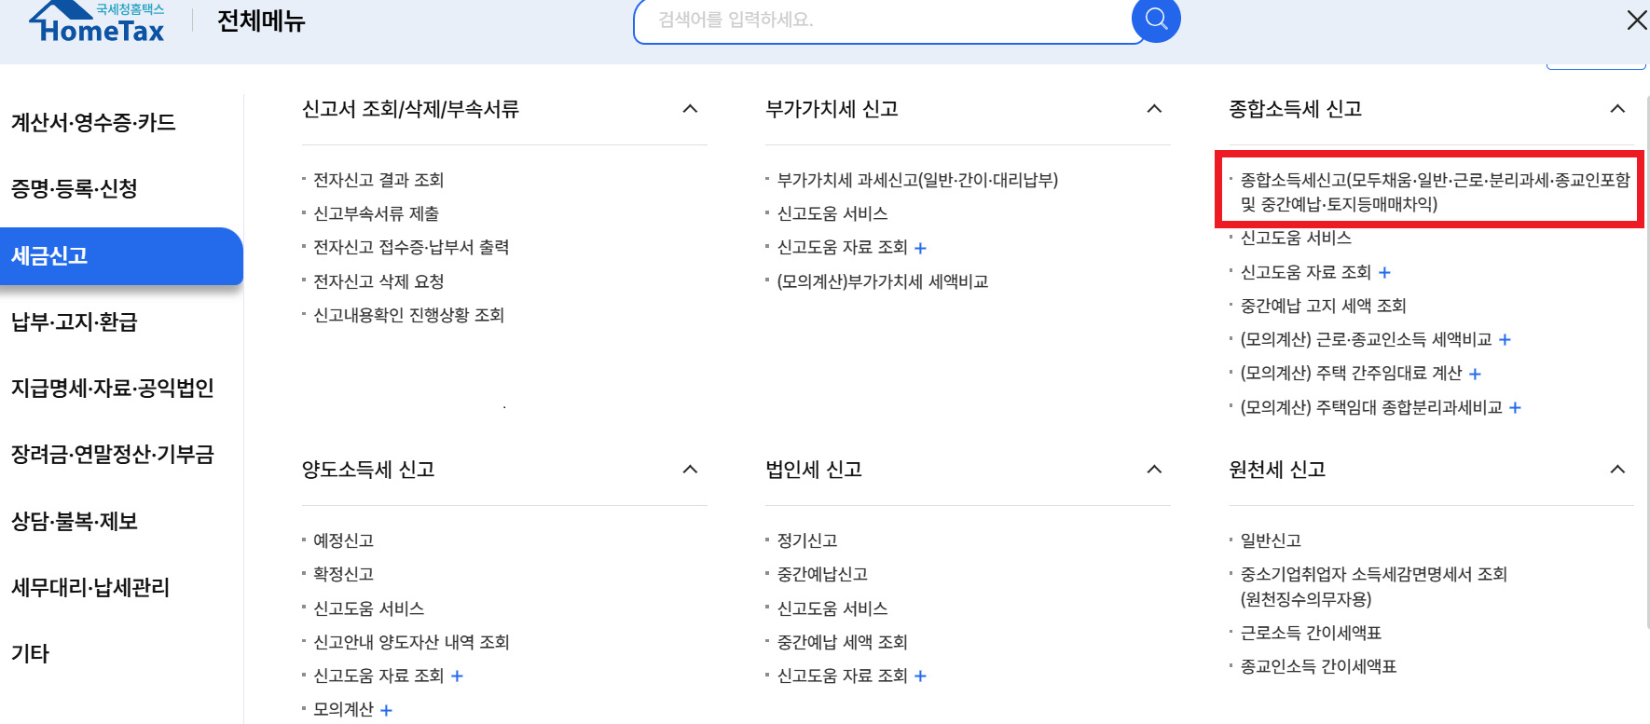The width and height of the screenshot is (1650, 724).
Task: Open the 납부·고지·환급 sidebar menu
Action: point(73,321)
